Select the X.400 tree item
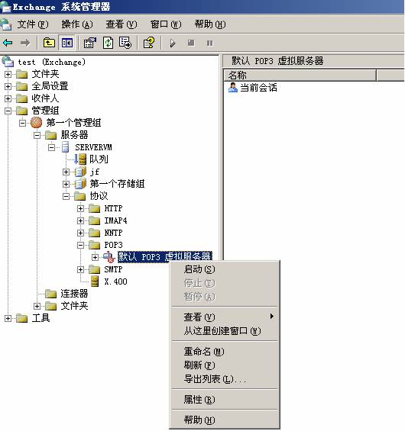 115,281
